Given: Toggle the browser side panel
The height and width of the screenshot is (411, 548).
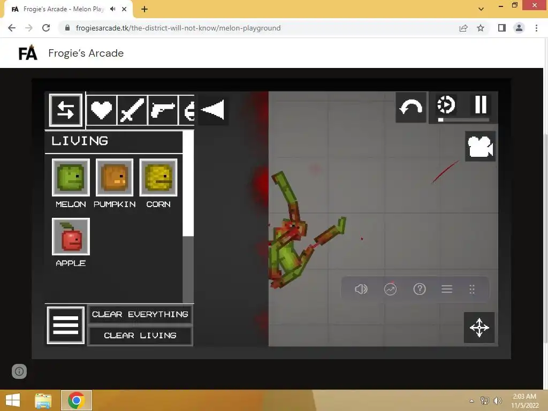Looking at the screenshot, I should pyautogui.click(x=502, y=28).
